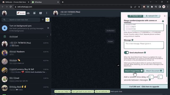Click your profile picture in the sidebar header
This screenshot has width=170, height=95.
[5, 13]
